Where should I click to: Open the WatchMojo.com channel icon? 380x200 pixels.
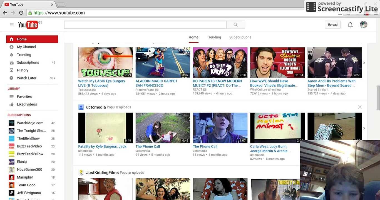(11, 123)
